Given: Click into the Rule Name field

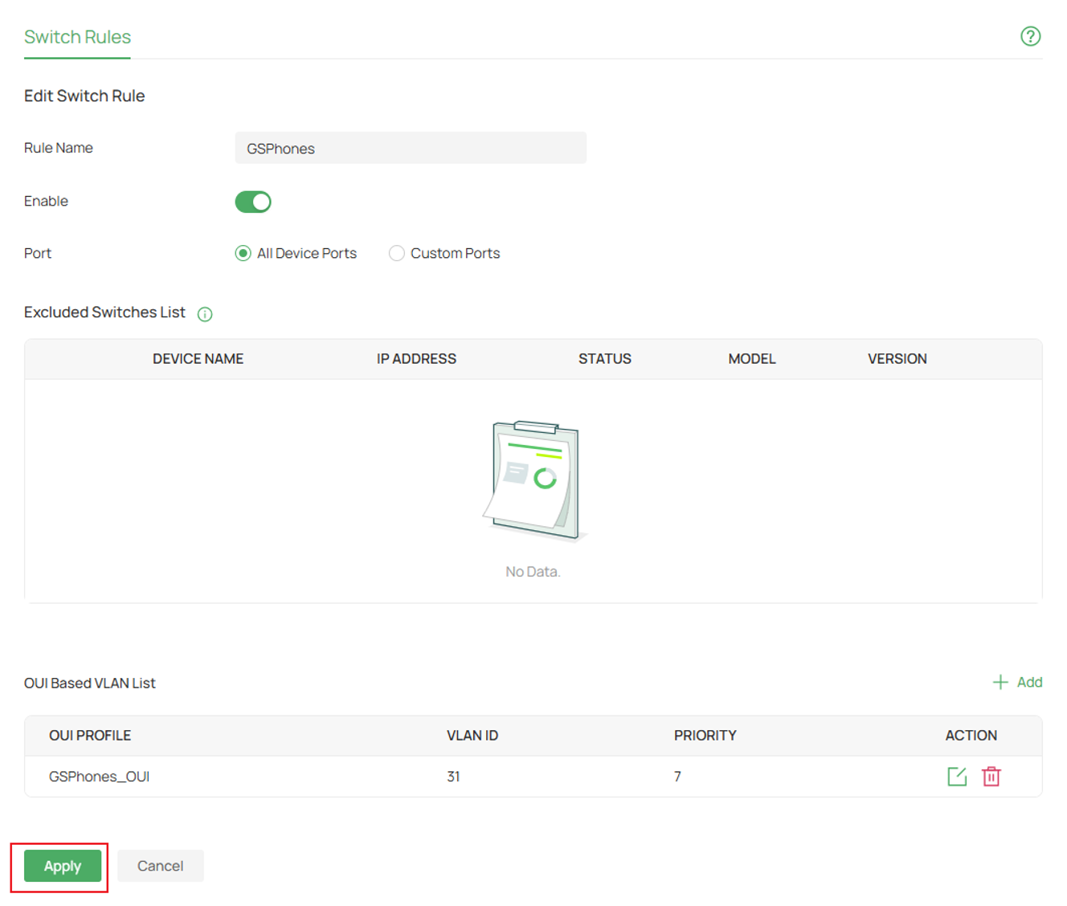Looking at the screenshot, I should pyautogui.click(x=411, y=149).
